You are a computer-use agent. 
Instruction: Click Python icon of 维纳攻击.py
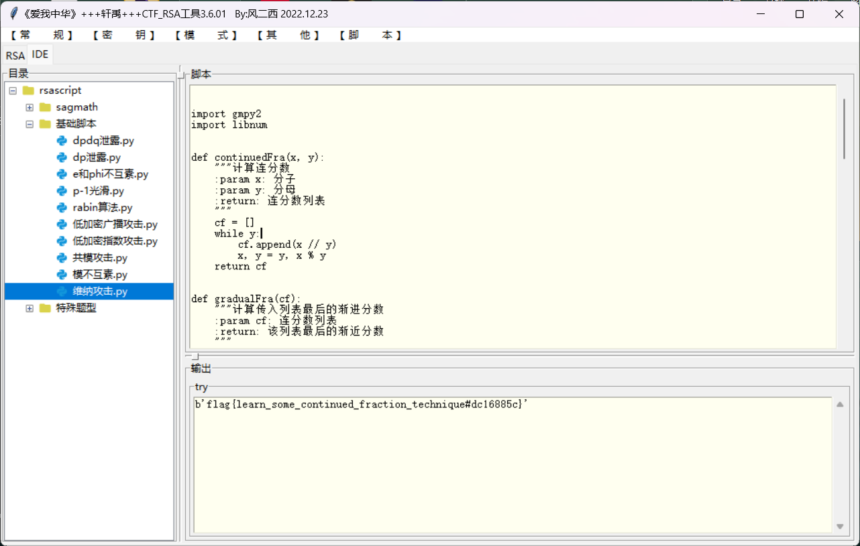pyautogui.click(x=62, y=291)
